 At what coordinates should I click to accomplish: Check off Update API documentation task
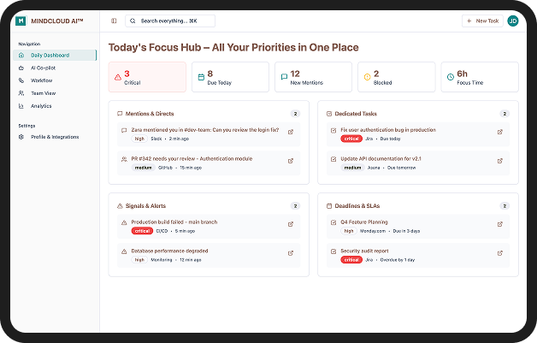(x=333, y=159)
